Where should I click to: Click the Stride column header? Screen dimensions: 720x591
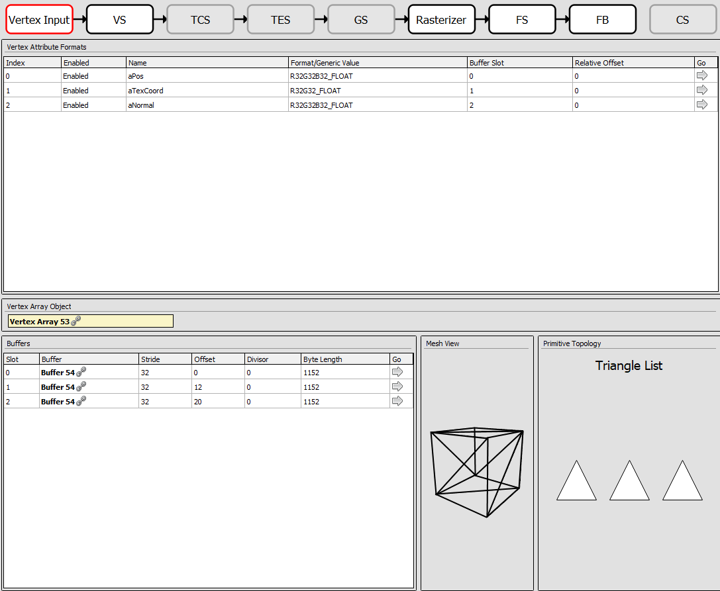tap(165, 359)
